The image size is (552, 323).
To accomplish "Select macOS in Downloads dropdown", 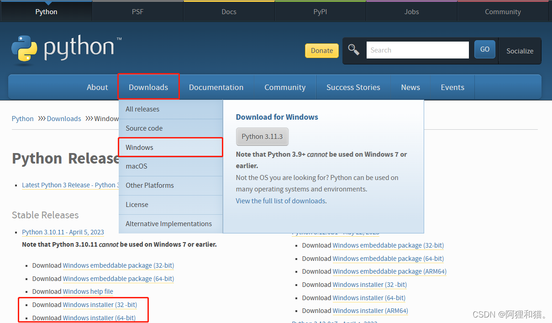I will coord(171,166).
